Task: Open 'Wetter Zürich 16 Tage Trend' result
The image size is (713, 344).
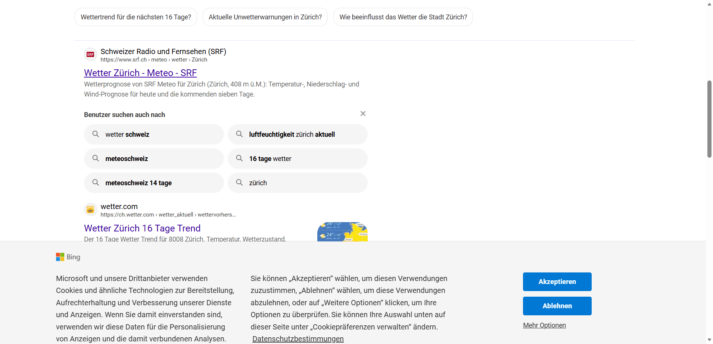Action: point(142,228)
